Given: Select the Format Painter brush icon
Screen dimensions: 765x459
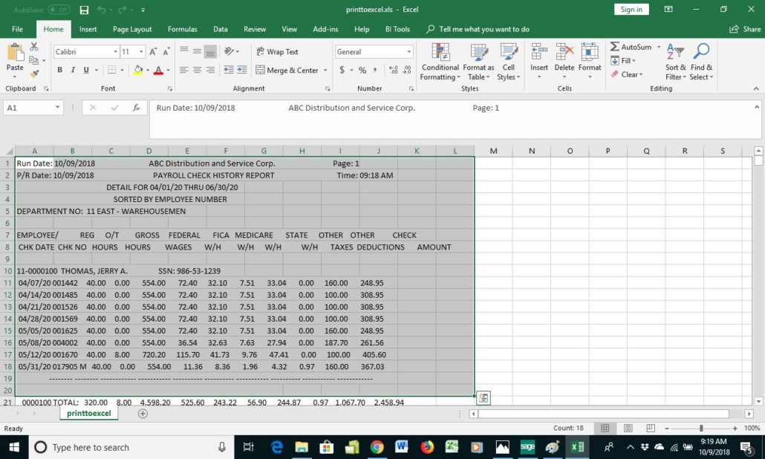Looking at the screenshot, I should click(33, 74).
